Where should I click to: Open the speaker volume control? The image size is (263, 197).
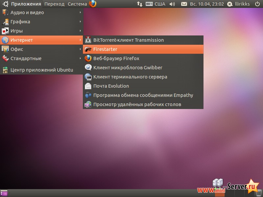click(172, 4)
